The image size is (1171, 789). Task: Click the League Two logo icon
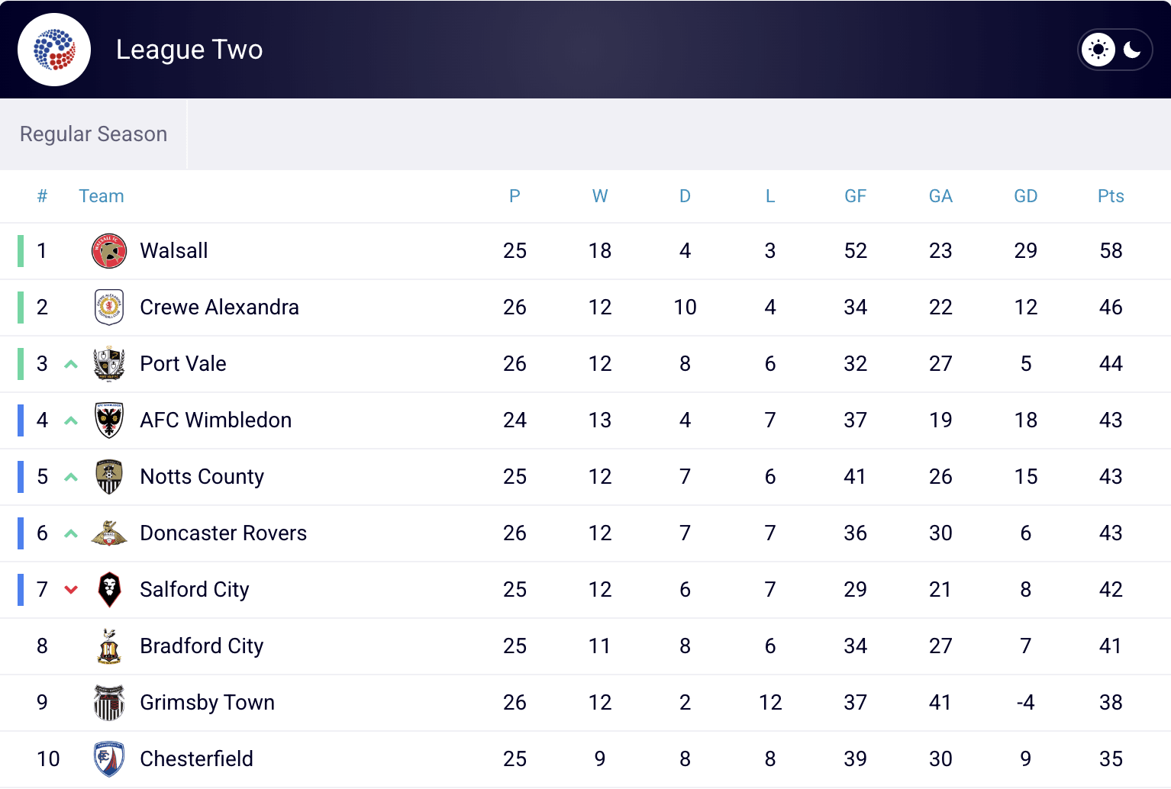point(54,50)
